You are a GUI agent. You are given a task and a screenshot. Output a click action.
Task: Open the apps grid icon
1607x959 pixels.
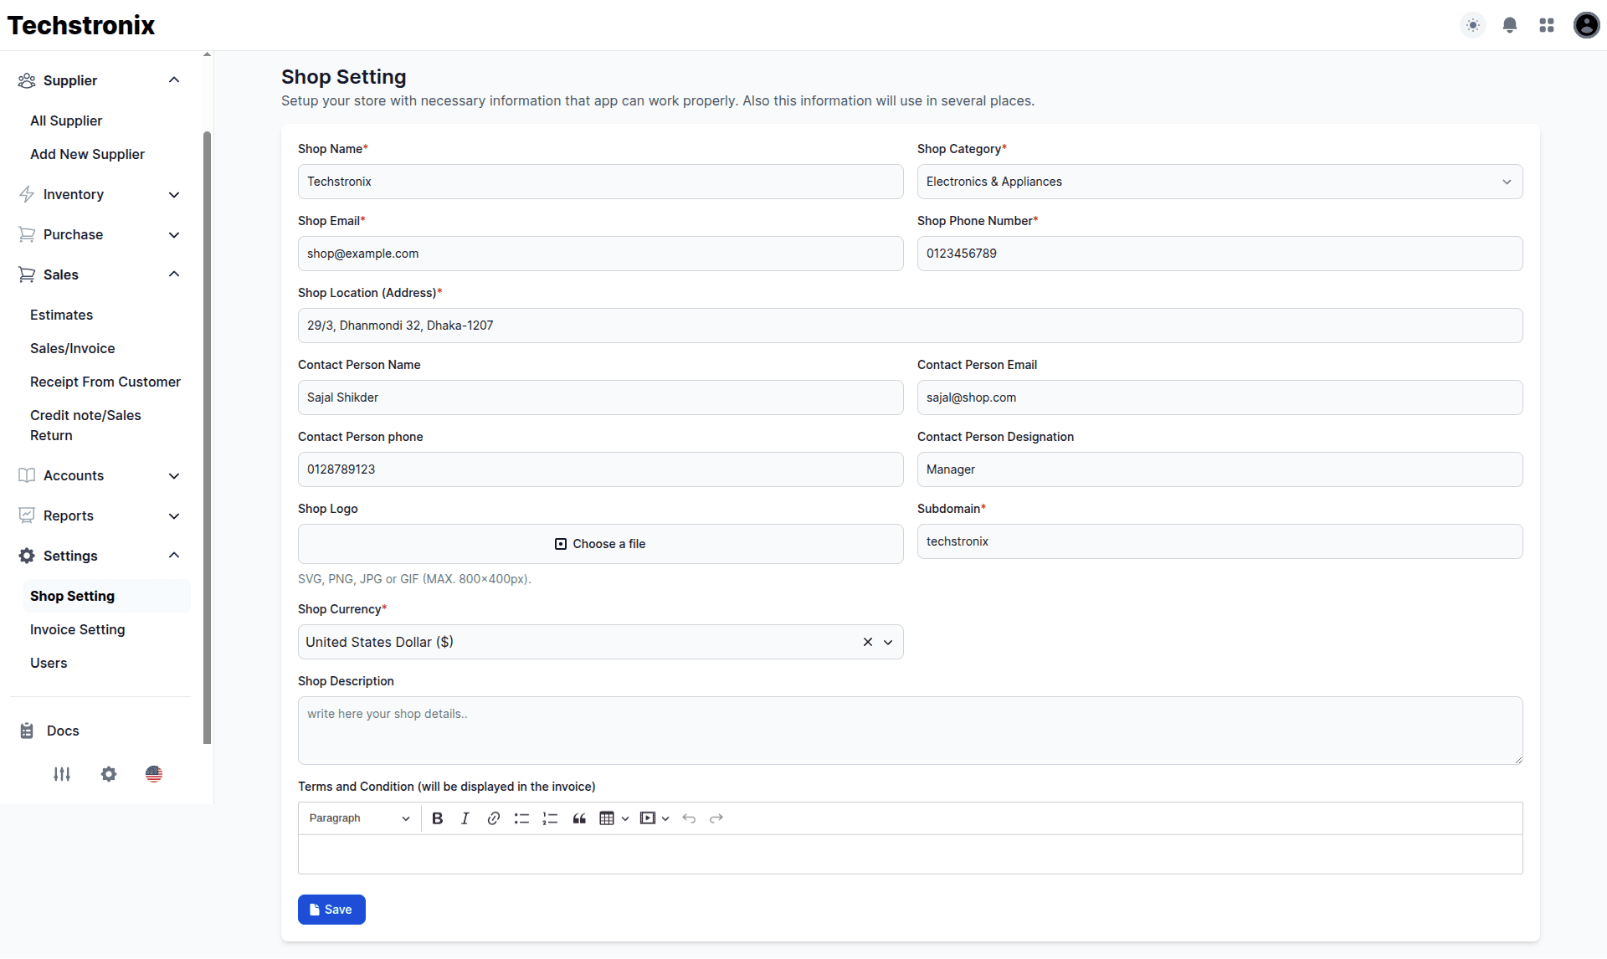tap(1547, 25)
